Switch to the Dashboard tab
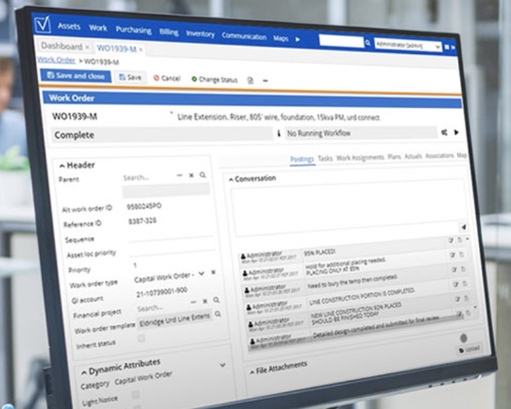 coord(62,47)
